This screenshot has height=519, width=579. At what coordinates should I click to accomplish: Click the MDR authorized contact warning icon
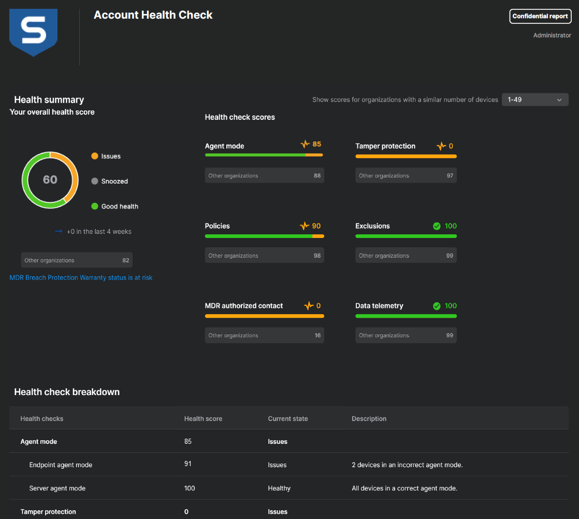point(309,306)
